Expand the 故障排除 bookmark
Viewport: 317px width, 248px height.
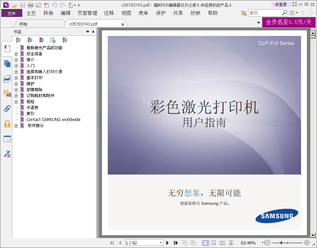[16, 89]
